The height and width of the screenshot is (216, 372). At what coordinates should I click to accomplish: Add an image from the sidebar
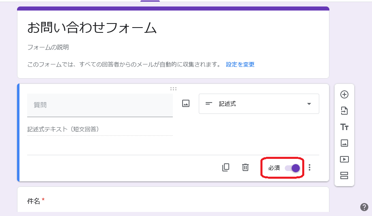click(x=344, y=143)
